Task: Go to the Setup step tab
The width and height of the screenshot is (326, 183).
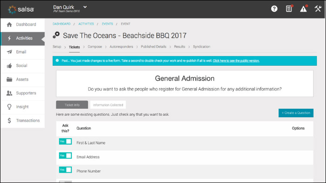Action: (57, 47)
